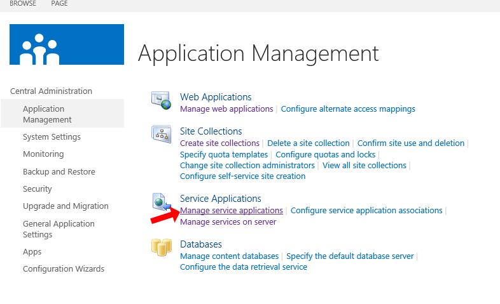Image resolution: width=500 pixels, height=304 pixels.
Task: Open Monitoring in left navigation
Action: tap(43, 154)
